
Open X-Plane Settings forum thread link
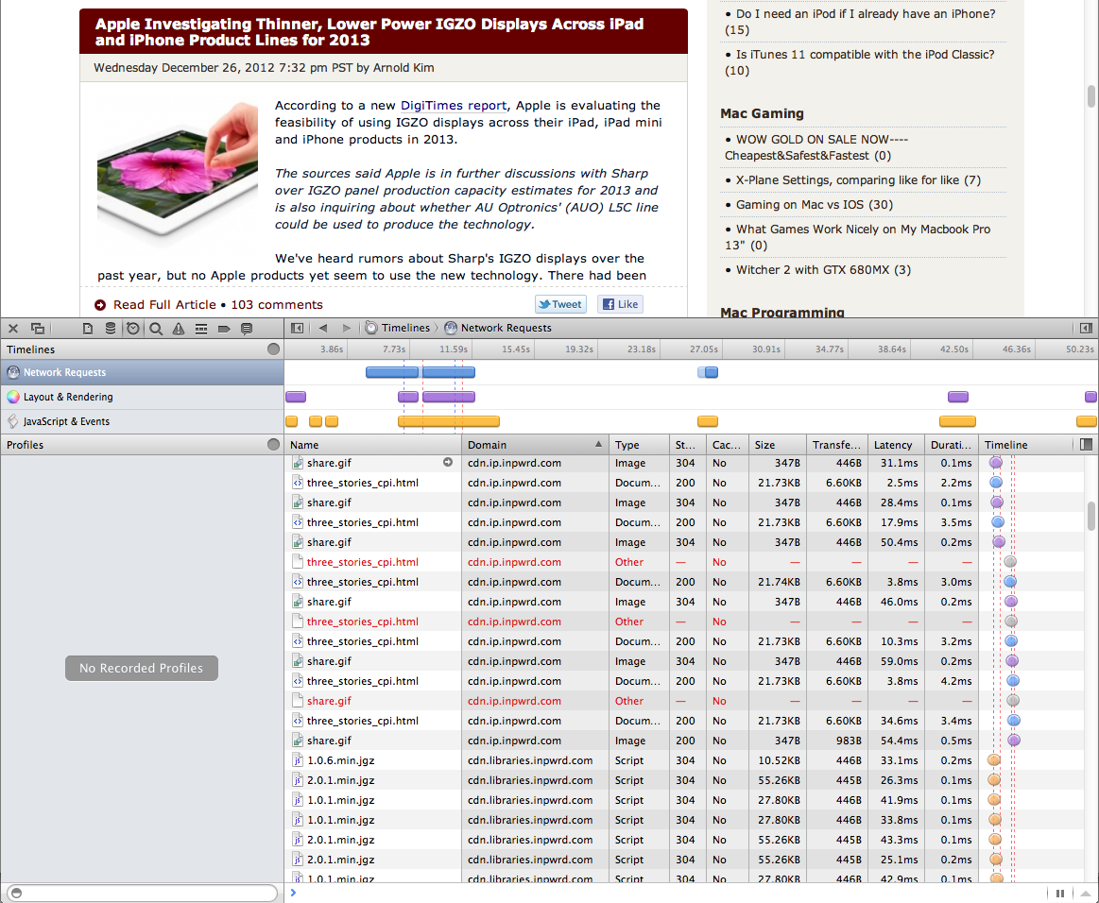859,180
